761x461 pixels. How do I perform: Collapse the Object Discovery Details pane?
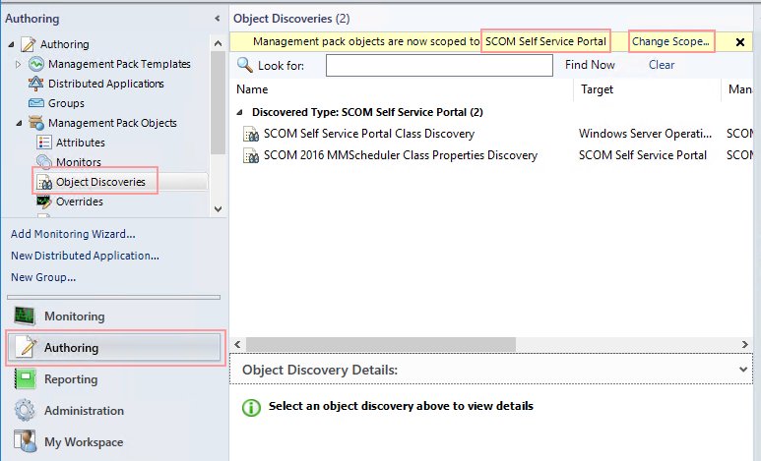743,370
